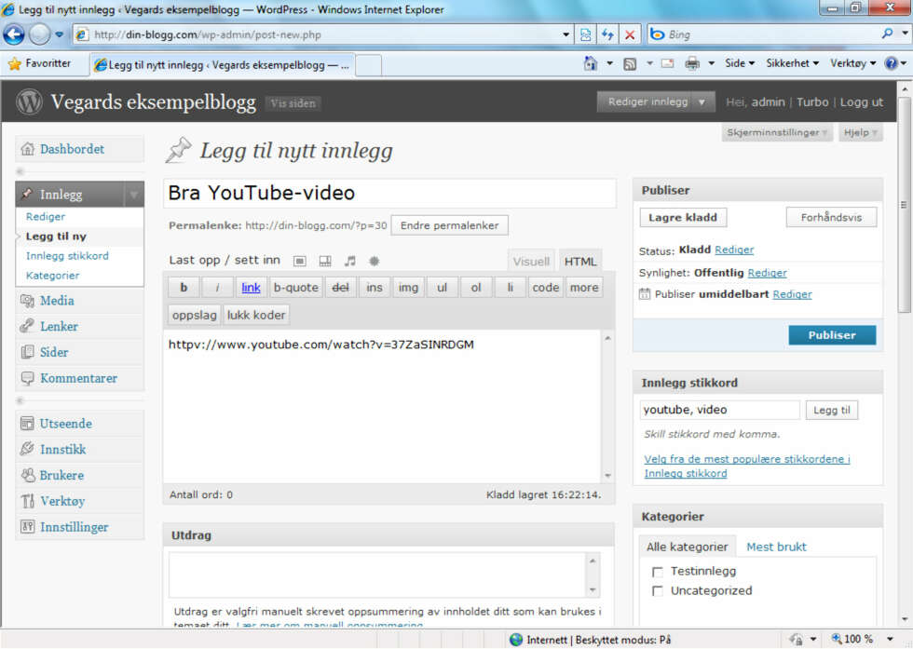
Task: Click the Verktøy tools icon
Action: point(27,501)
